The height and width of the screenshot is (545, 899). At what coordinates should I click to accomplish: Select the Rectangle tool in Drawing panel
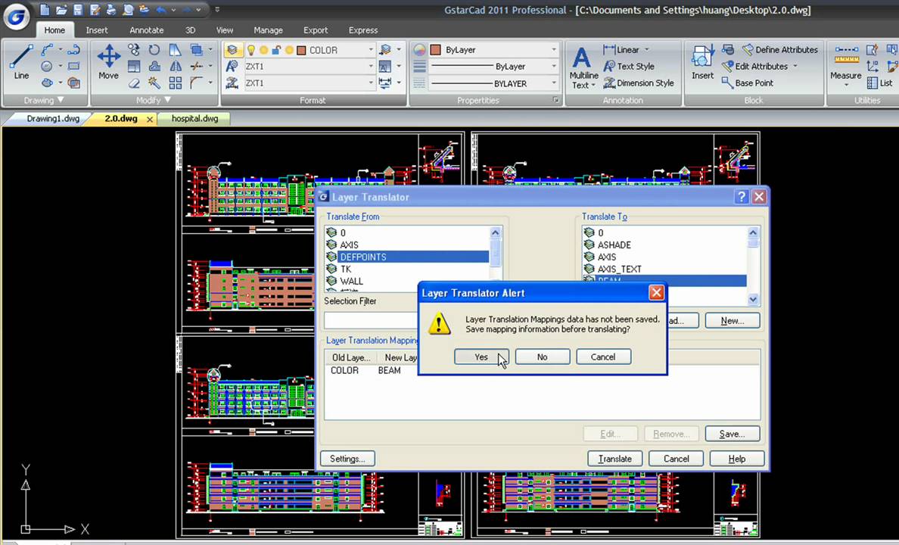coord(73,67)
